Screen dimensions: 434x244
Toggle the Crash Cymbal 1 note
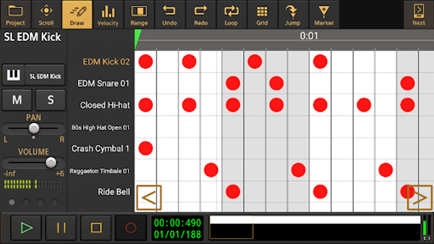tap(146, 148)
